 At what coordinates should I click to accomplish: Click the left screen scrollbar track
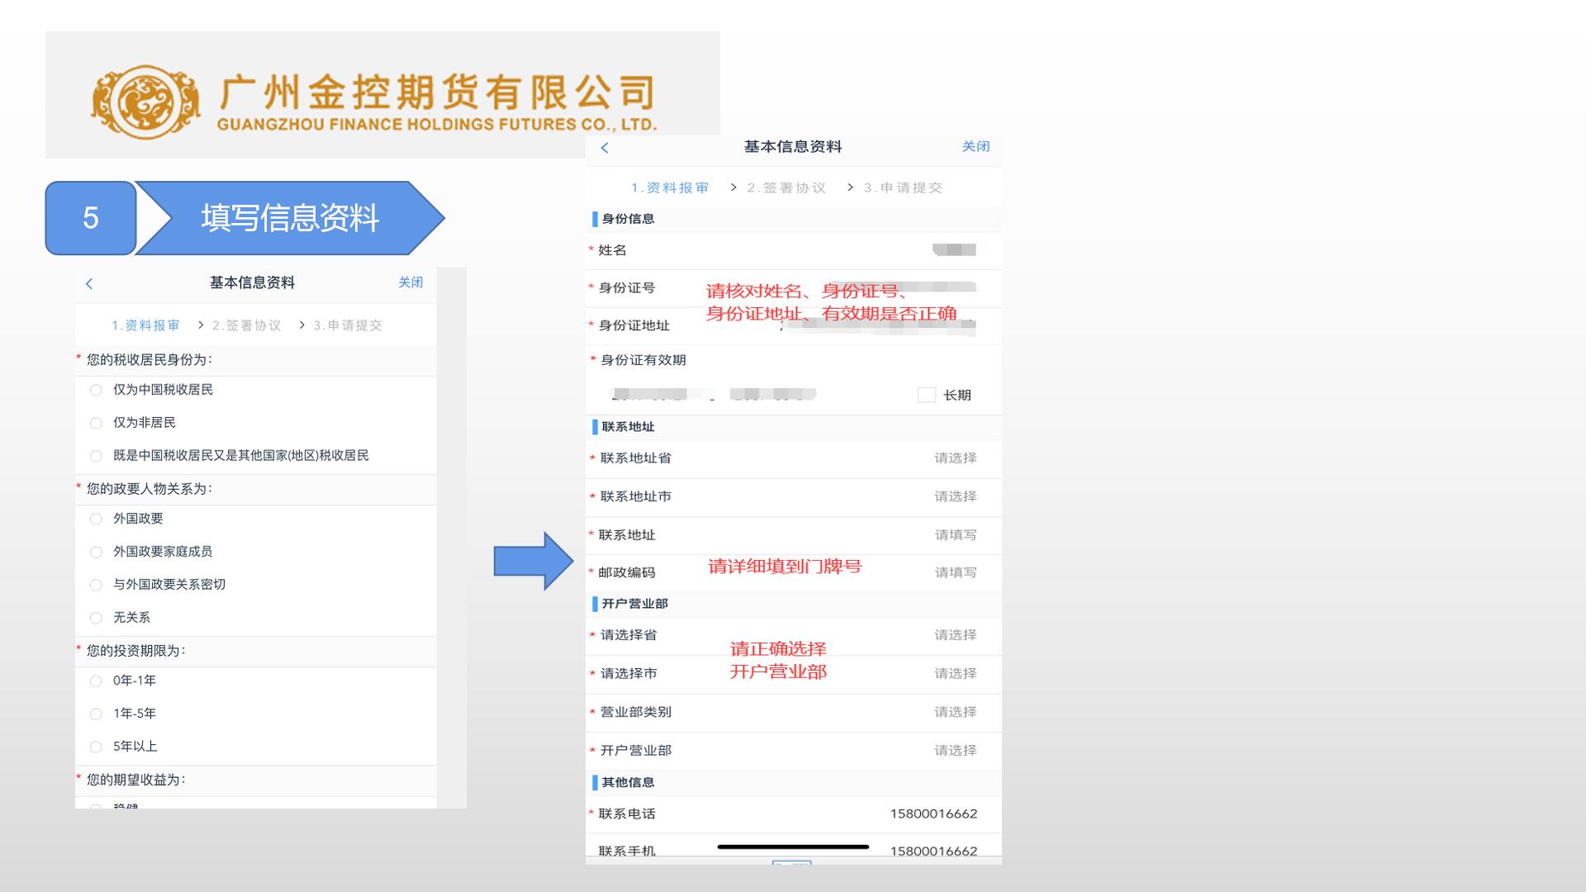coord(452,538)
